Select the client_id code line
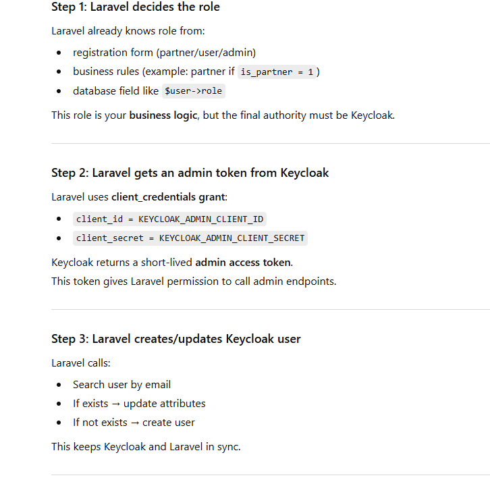The height and width of the screenshot is (484, 490). 169,219
